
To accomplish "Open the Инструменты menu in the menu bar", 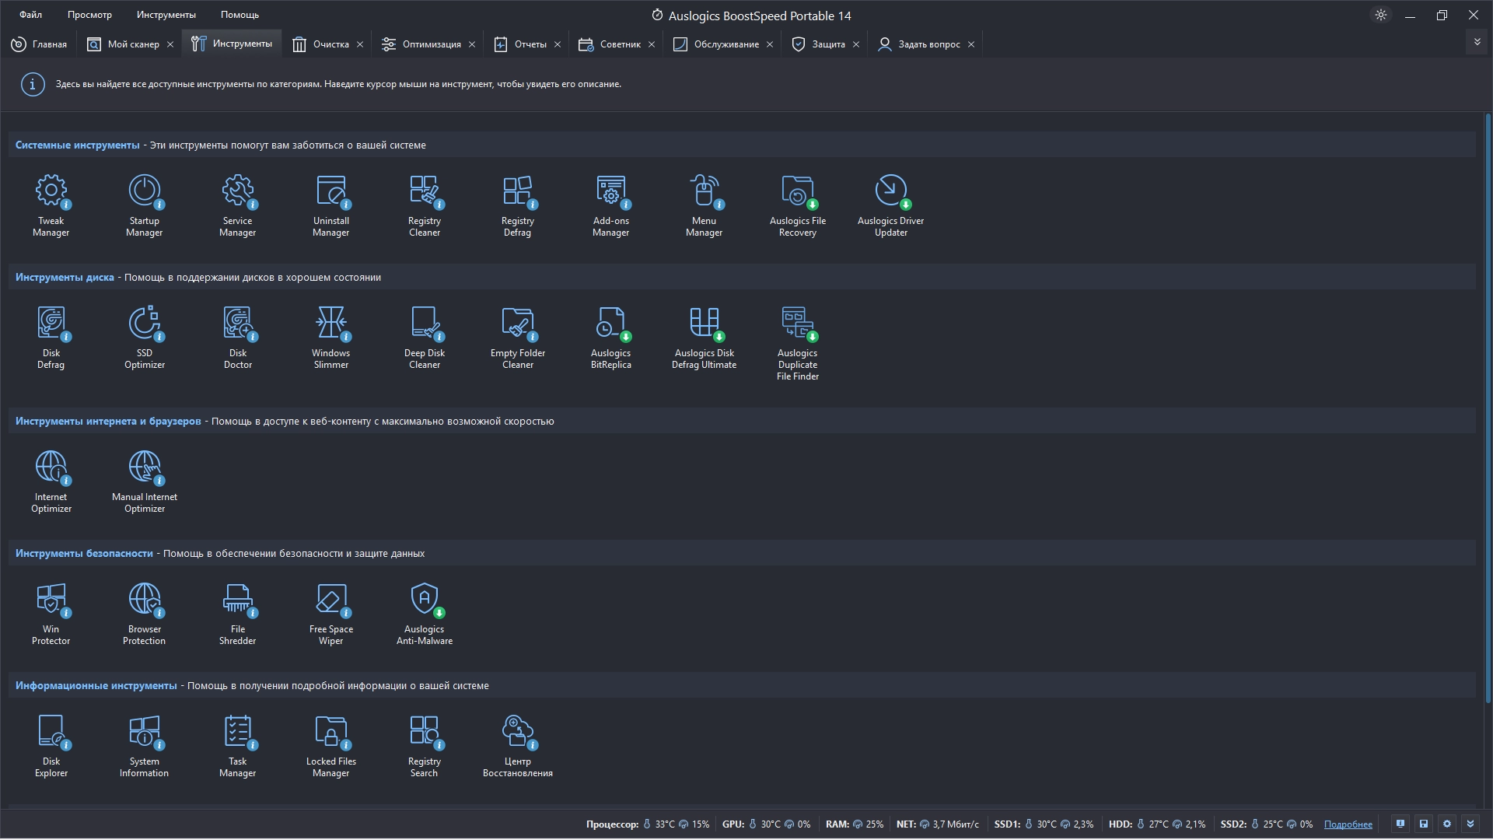I will [166, 15].
